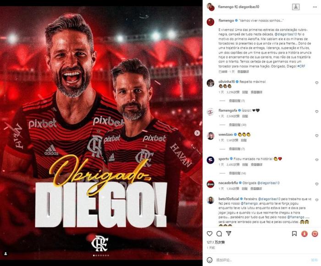Go to next carousel image arrow
Viewport: 321px width, 266px height.
click(x=197, y=133)
